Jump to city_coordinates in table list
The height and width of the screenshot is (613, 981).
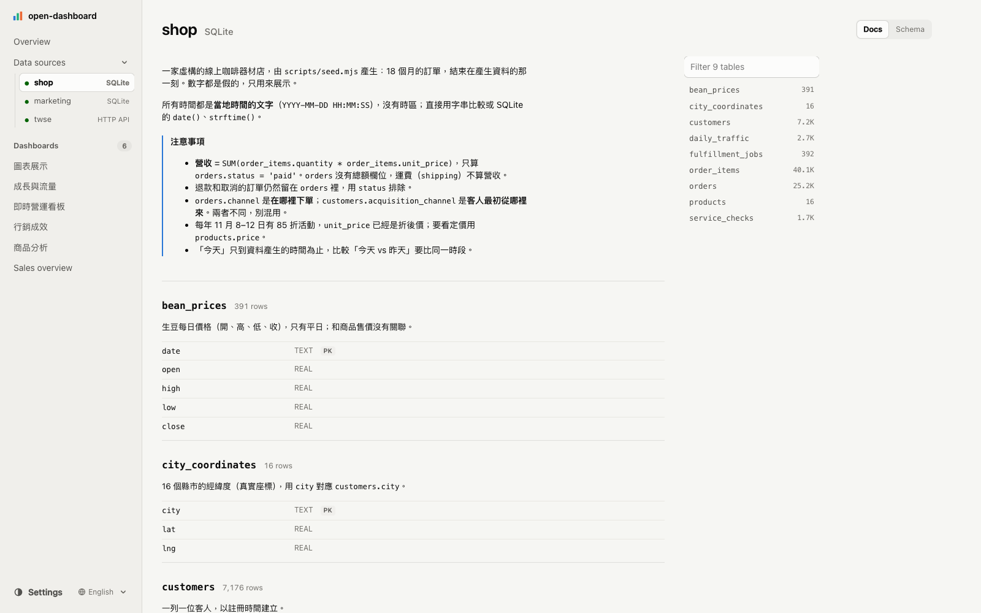point(751,106)
